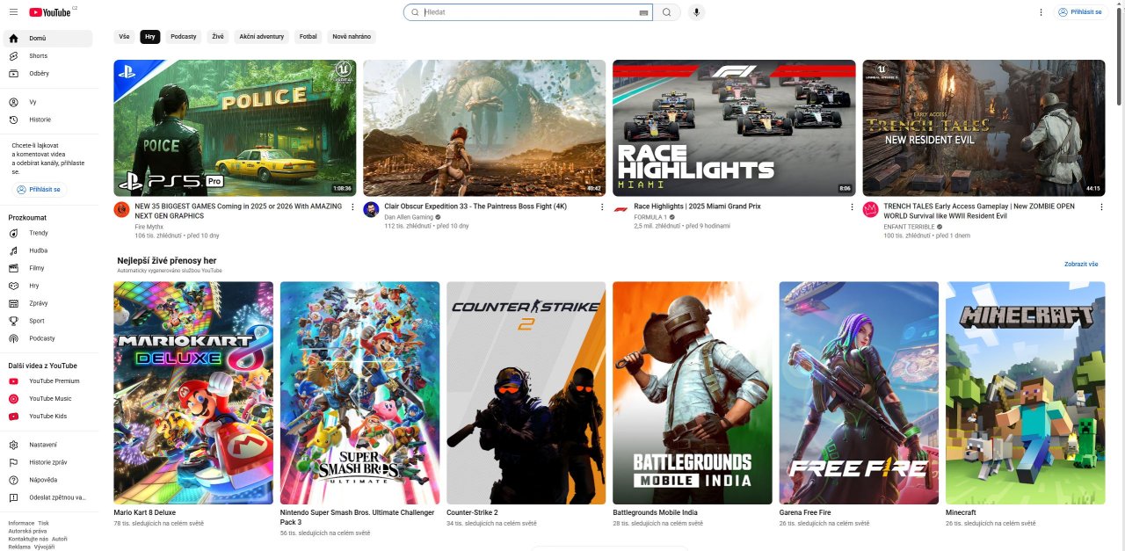Click Přihlásit se in top bar
1125x551 pixels.
[x=1080, y=12]
